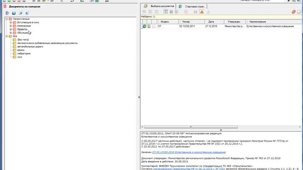Viewport: 303px width, 170px height.
Task: Select the Измененные folder
Action: 24,26
